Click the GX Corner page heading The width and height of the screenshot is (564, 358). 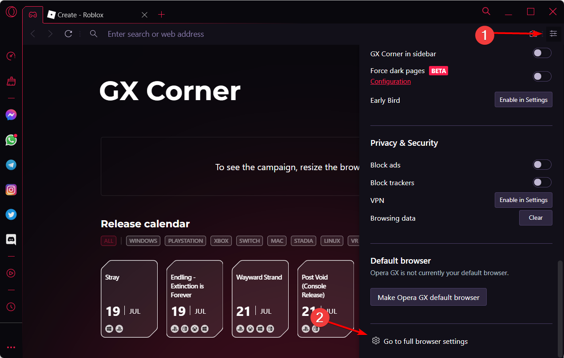[170, 91]
